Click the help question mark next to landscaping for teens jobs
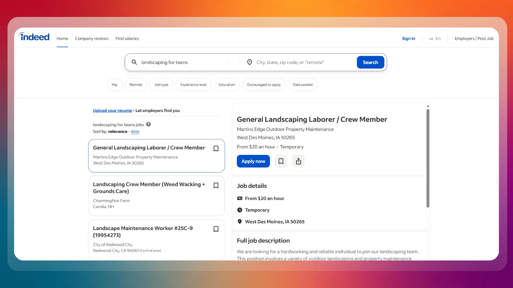 pos(148,124)
